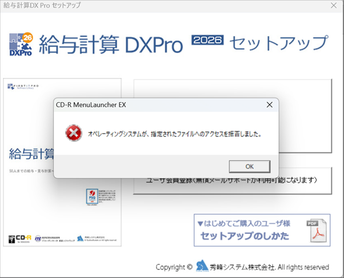Click the 2026 version badge
The width and height of the screenshot is (344, 278).
(209, 42)
